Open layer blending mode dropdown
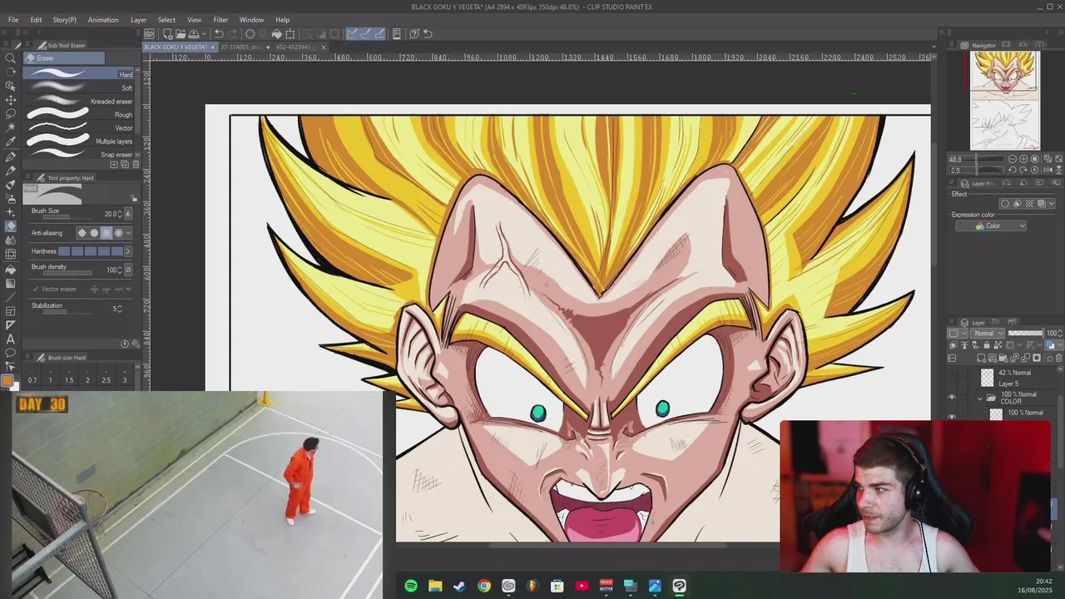 [988, 334]
